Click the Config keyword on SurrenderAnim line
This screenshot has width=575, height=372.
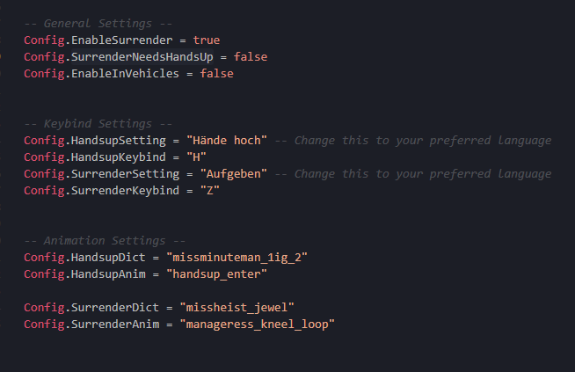(x=44, y=324)
